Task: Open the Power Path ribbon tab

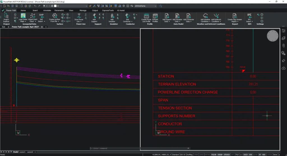Action: pyautogui.click(x=11, y=10)
